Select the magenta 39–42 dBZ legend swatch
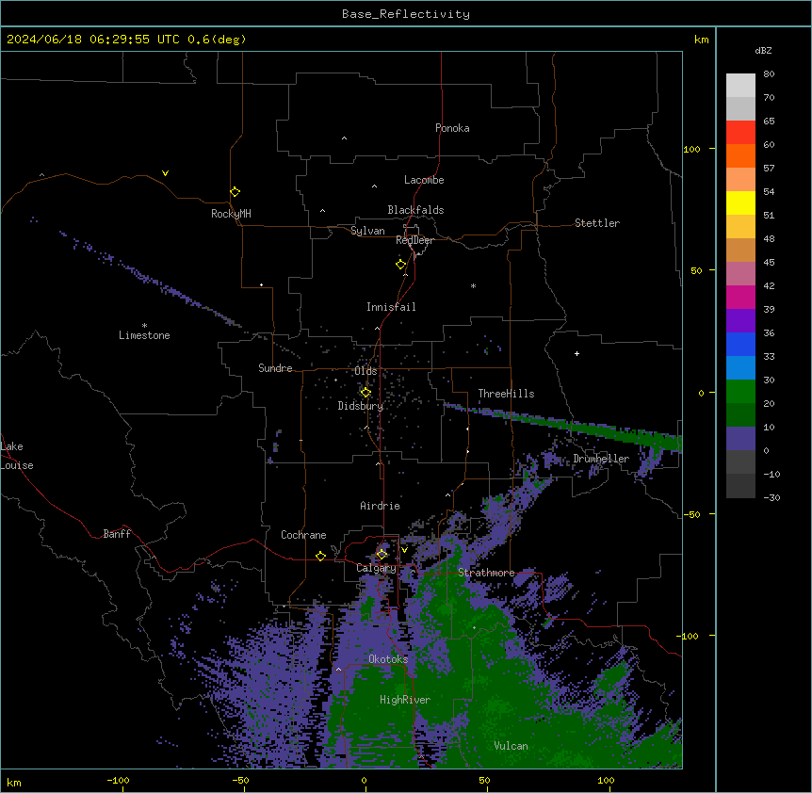This screenshot has width=812, height=793. 740,298
